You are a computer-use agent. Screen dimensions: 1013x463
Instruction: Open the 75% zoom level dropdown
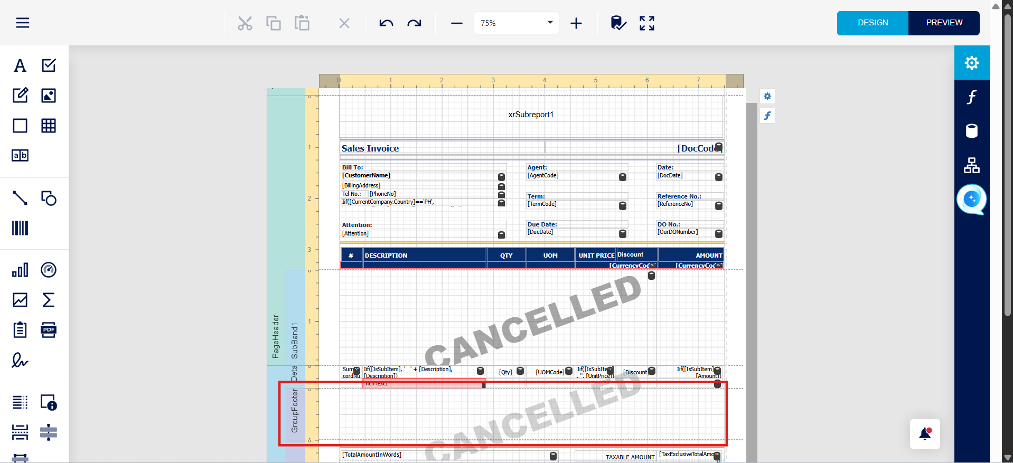click(517, 23)
